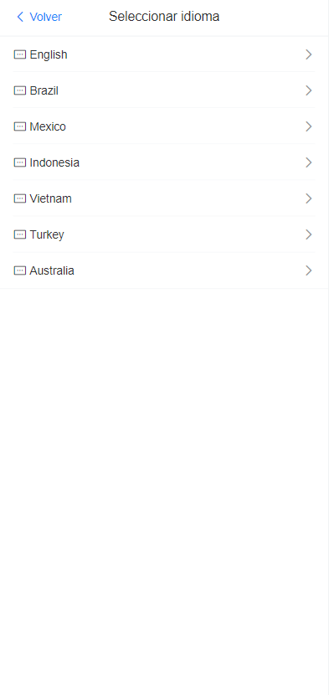Open the chevron on the Mexico row
Screen dimensions: 329x695
tap(309, 126)
